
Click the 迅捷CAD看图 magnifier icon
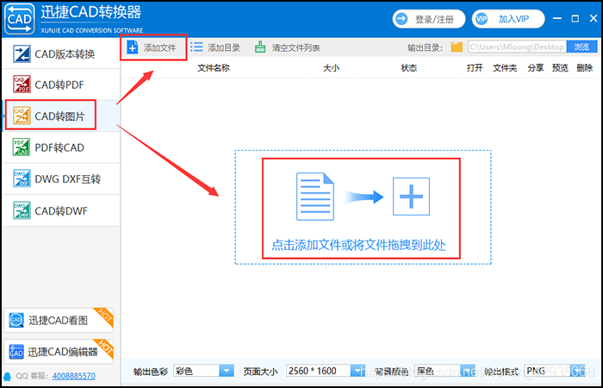click(x=16, y=320)
